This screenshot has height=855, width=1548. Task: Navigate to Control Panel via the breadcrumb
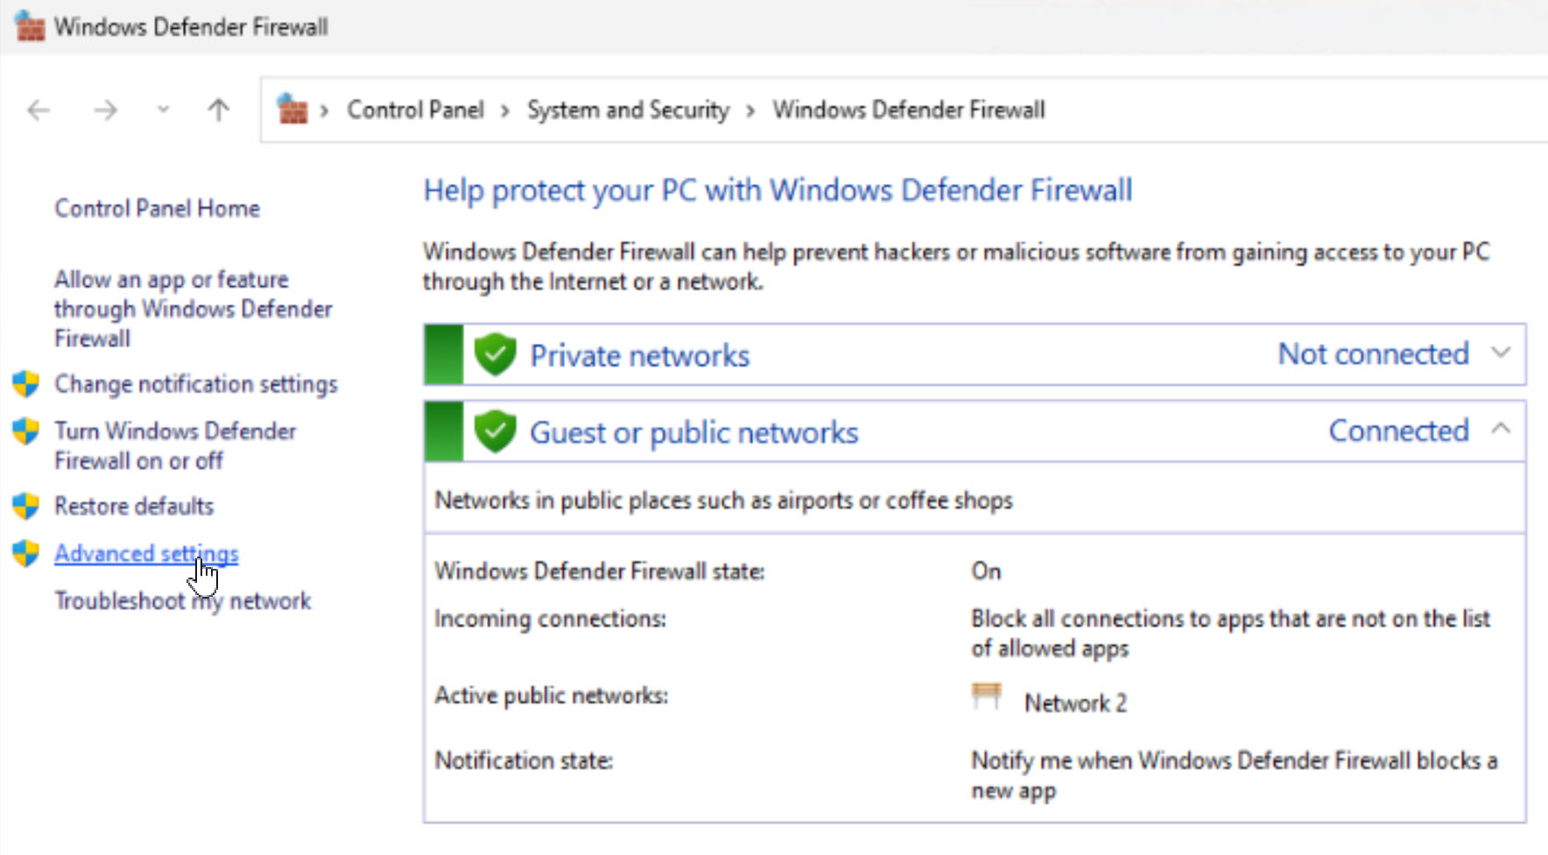(x=415, y=109)
